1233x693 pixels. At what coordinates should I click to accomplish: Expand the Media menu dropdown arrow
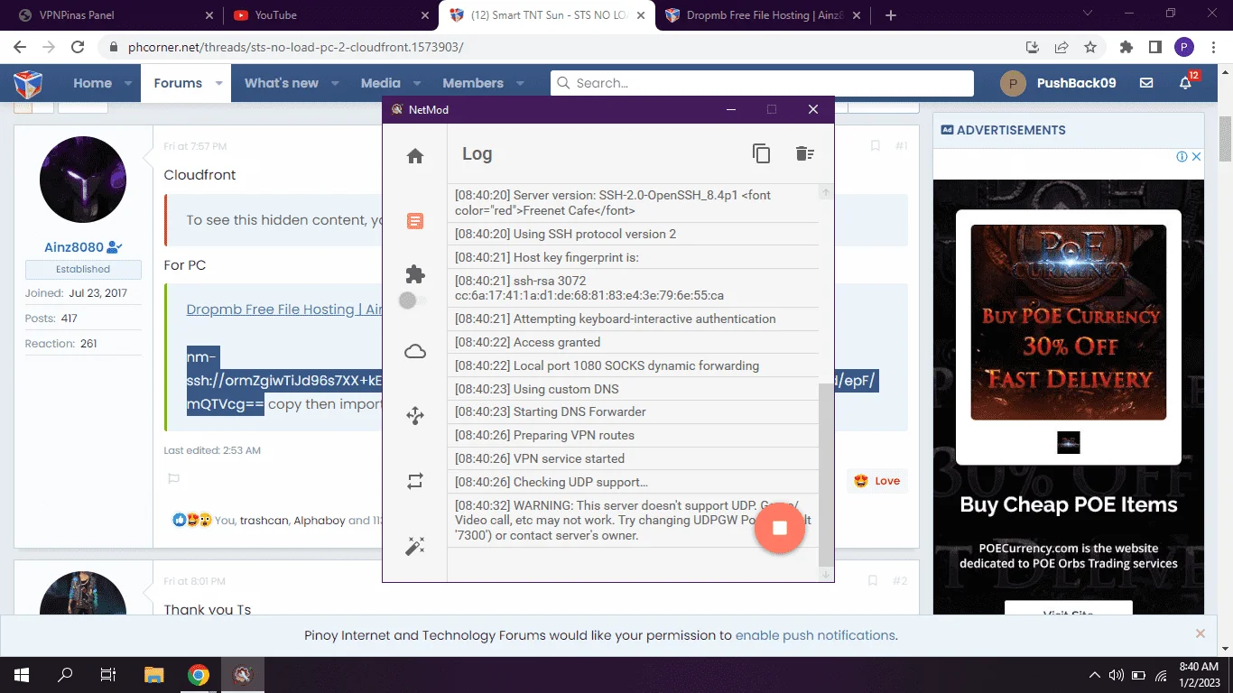pyautogui.click(x=416, y=83)
